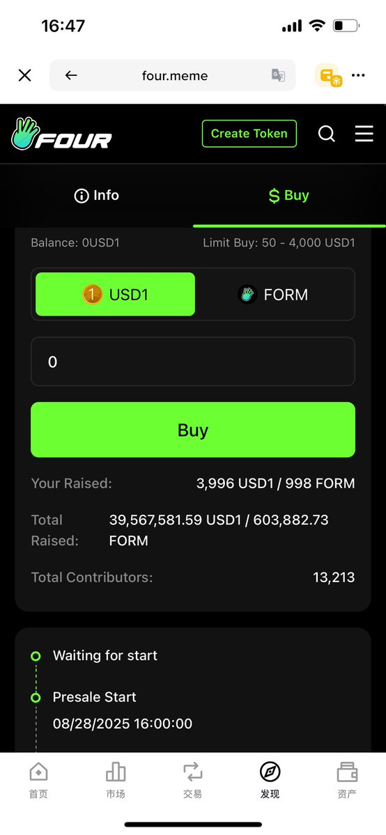
Task: Go to 首页 home tab
Action: click(x=38, y=779)
